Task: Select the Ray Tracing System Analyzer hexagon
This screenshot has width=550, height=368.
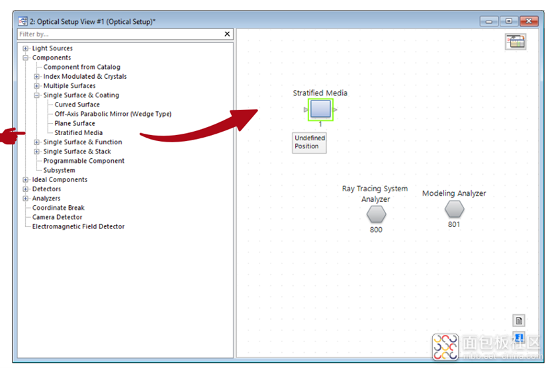Action: pyautogui.click(x=376, y=214)
